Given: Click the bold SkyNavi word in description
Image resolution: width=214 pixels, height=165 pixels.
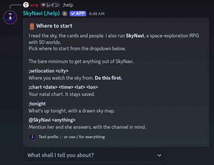Looking at the screenshot, I should click(x=135, y=36).
